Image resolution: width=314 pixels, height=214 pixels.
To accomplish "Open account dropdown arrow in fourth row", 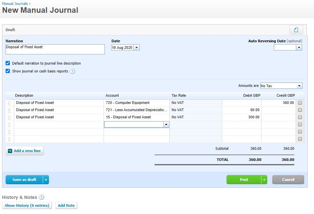I will [166, 125].
